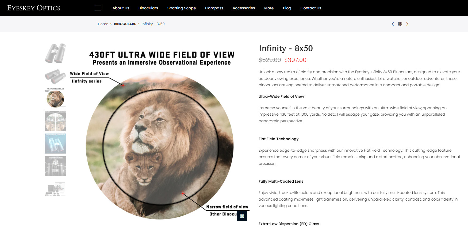This screenshot has height=227, width=468.
Task: Open the Binoculars menu
Action: [148, 8]
